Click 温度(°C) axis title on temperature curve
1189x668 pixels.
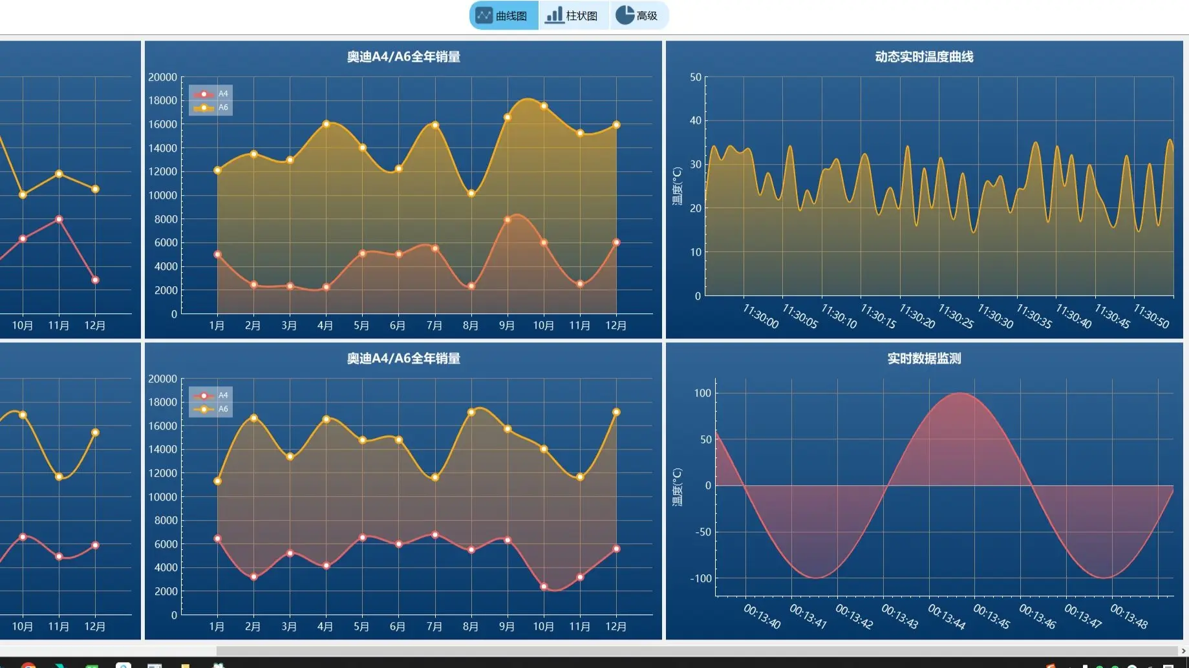point(677,186)
